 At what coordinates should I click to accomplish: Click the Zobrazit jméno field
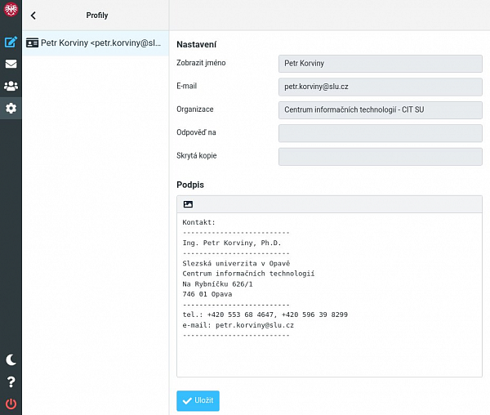[x=381, y=64]
